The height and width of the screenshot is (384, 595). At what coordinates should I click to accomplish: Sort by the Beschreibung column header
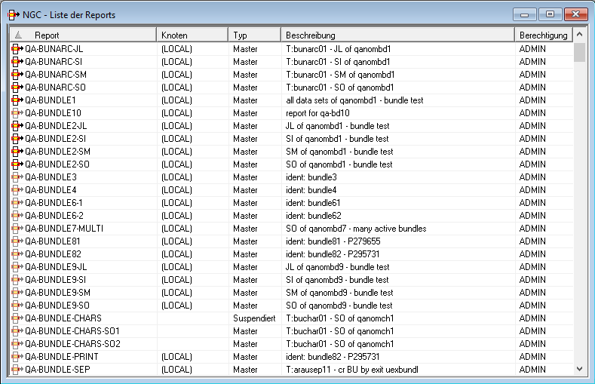pyautogui.click(x=397, y=35)
